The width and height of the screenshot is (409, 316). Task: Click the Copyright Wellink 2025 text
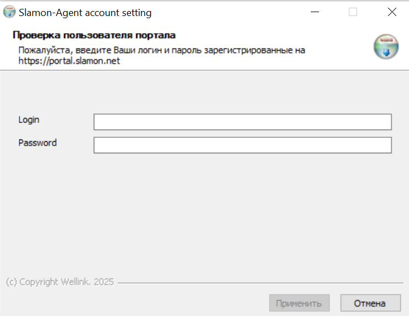(60, 282)
